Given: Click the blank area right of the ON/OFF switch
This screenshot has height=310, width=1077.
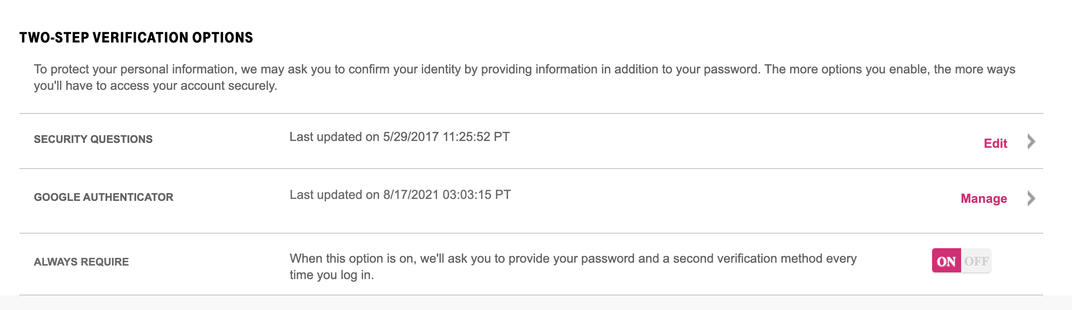Looking at the screenshot, I should [x=1019, y=261].
